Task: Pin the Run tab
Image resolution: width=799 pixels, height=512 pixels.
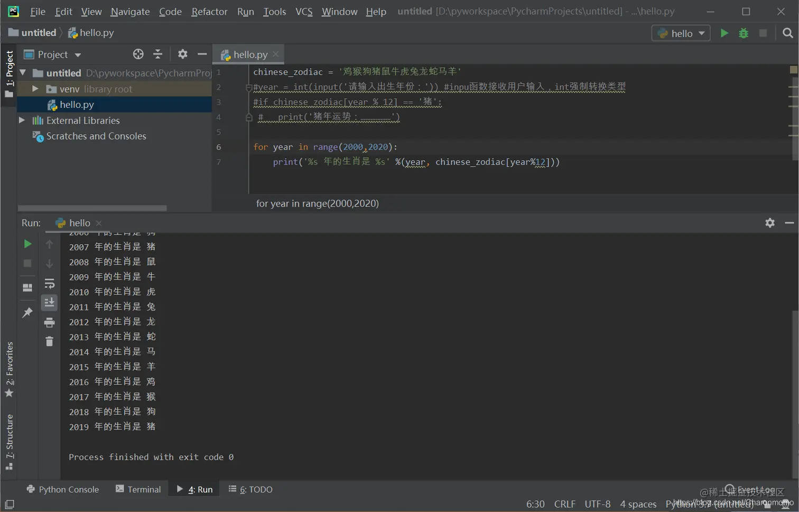Action: click(27, 313)
